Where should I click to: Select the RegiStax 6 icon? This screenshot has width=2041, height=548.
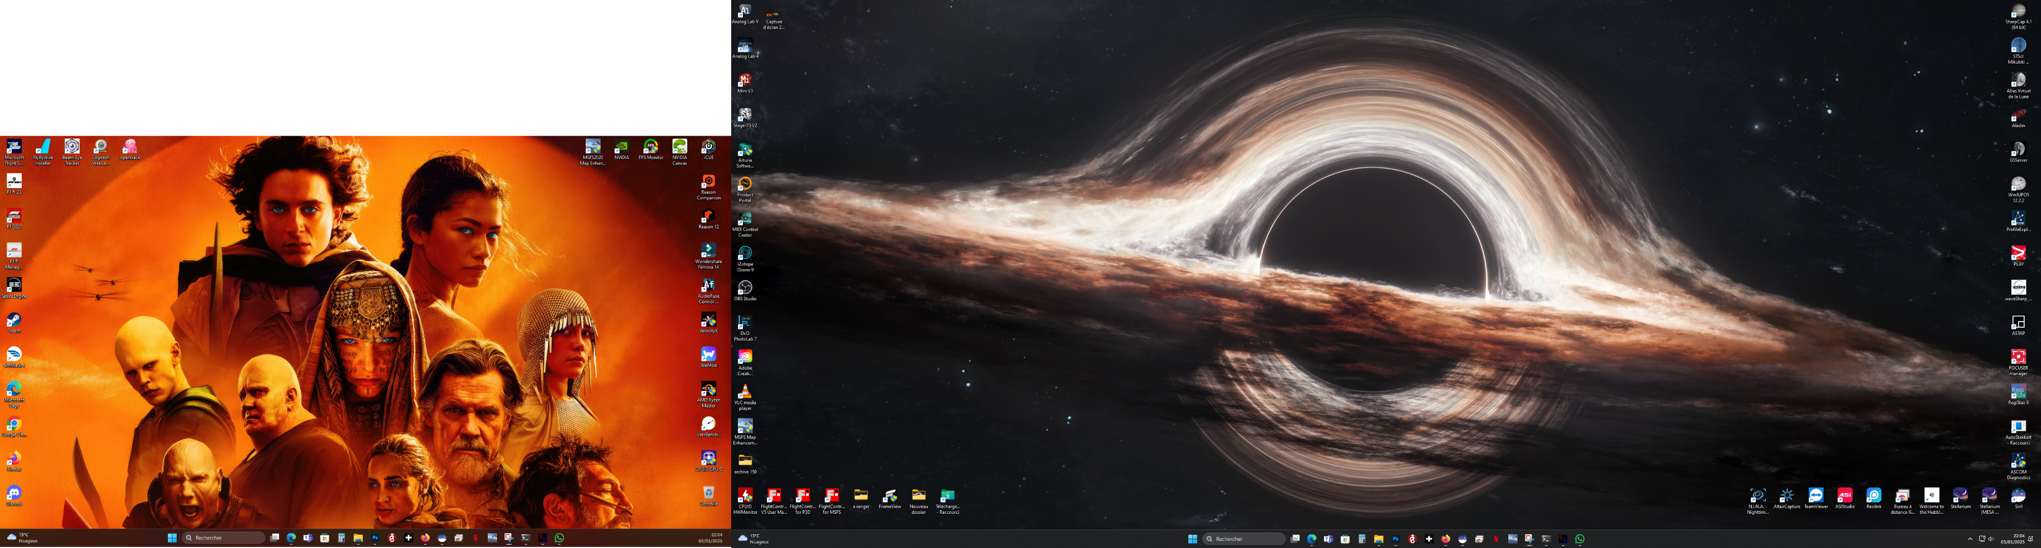[x=2018, y=395]
